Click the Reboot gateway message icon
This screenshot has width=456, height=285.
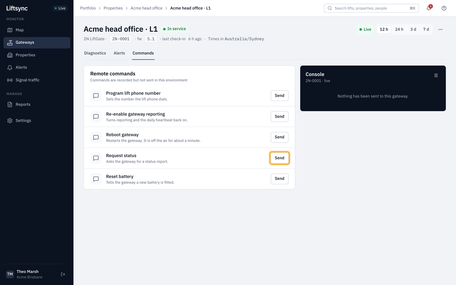click(x=96, y=137)
